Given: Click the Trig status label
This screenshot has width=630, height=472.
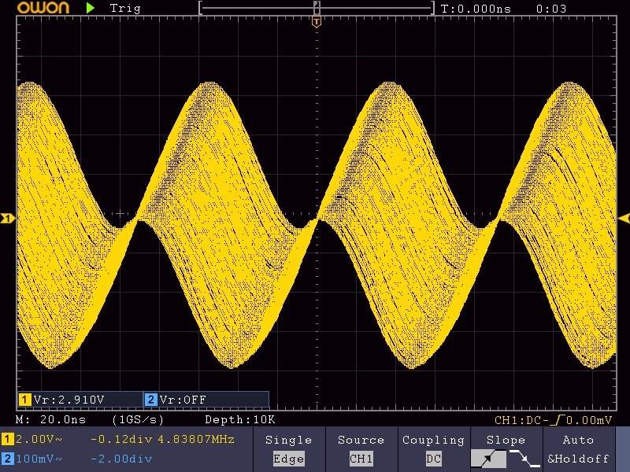Looking at the screenshot, I should [x=125, y=8].
